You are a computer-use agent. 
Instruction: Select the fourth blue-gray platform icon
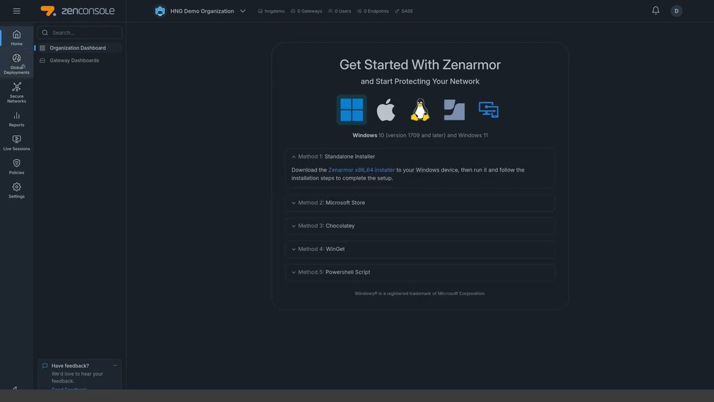[454, 110]
